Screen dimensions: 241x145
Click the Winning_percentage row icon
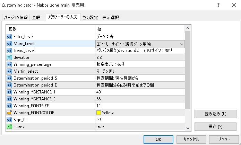point(9,64)
